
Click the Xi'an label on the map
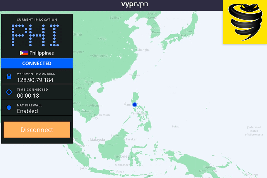pos(103,39)
